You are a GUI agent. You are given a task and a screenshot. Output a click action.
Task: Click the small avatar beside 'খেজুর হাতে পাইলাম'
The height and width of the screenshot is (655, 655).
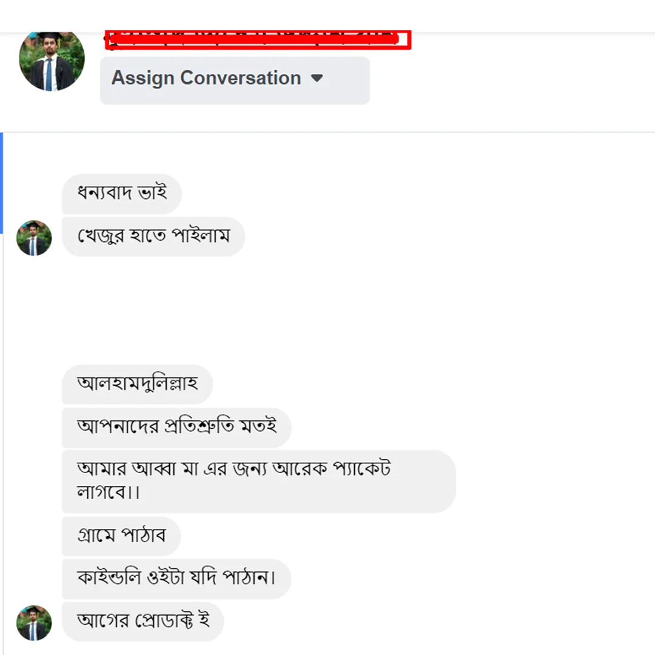(x=33, y=237)
